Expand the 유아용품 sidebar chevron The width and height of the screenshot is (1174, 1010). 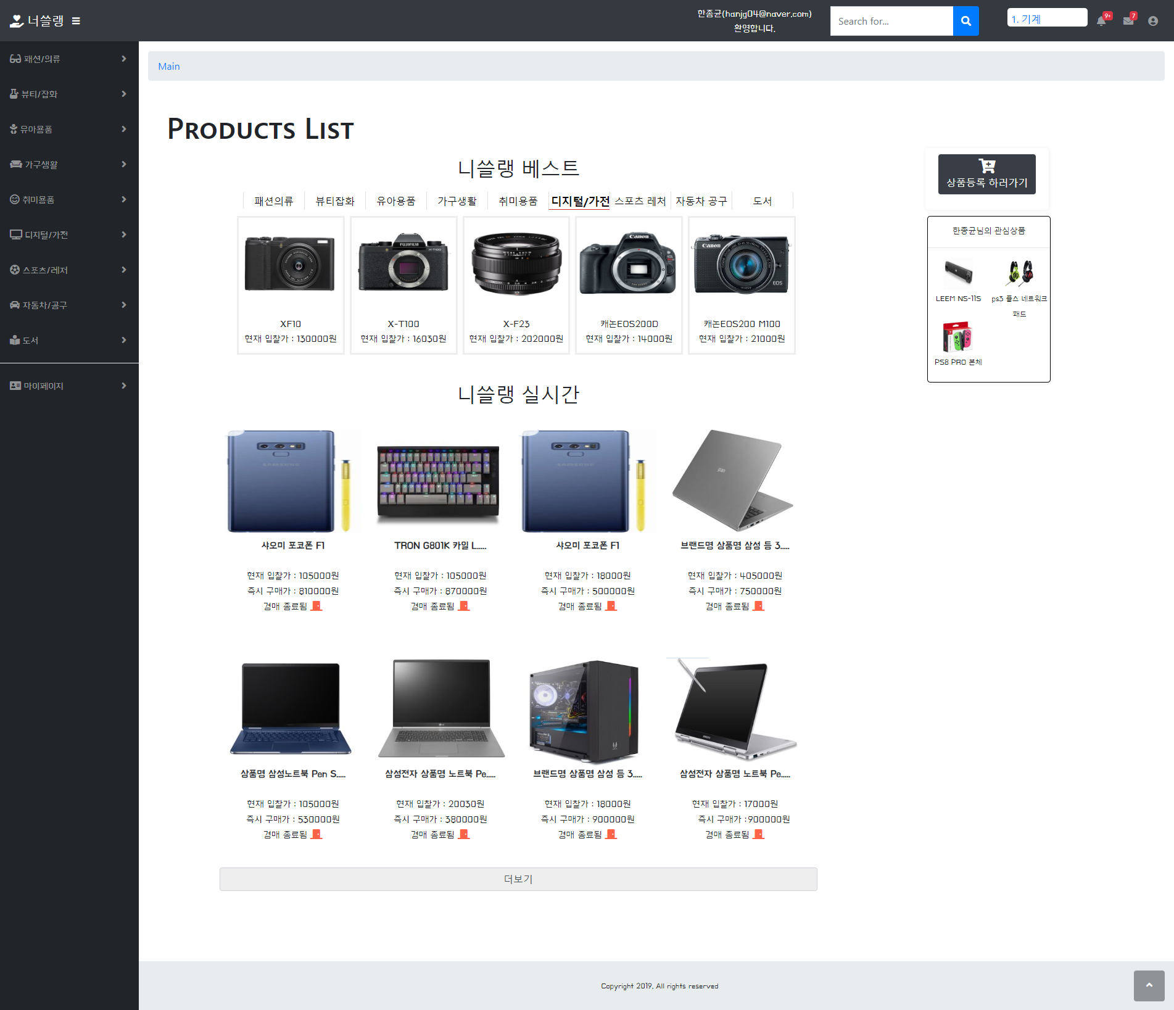pyautogui.click(x=123, y=129)
